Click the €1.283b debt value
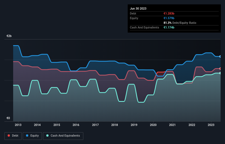The image size is (225, 144). (169, 13)
